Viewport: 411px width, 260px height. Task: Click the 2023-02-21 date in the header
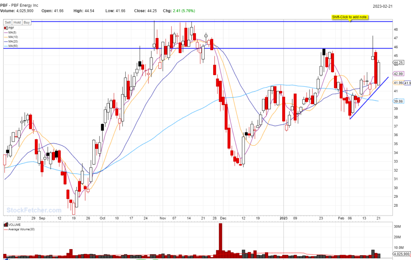click(x=383, y=6)
